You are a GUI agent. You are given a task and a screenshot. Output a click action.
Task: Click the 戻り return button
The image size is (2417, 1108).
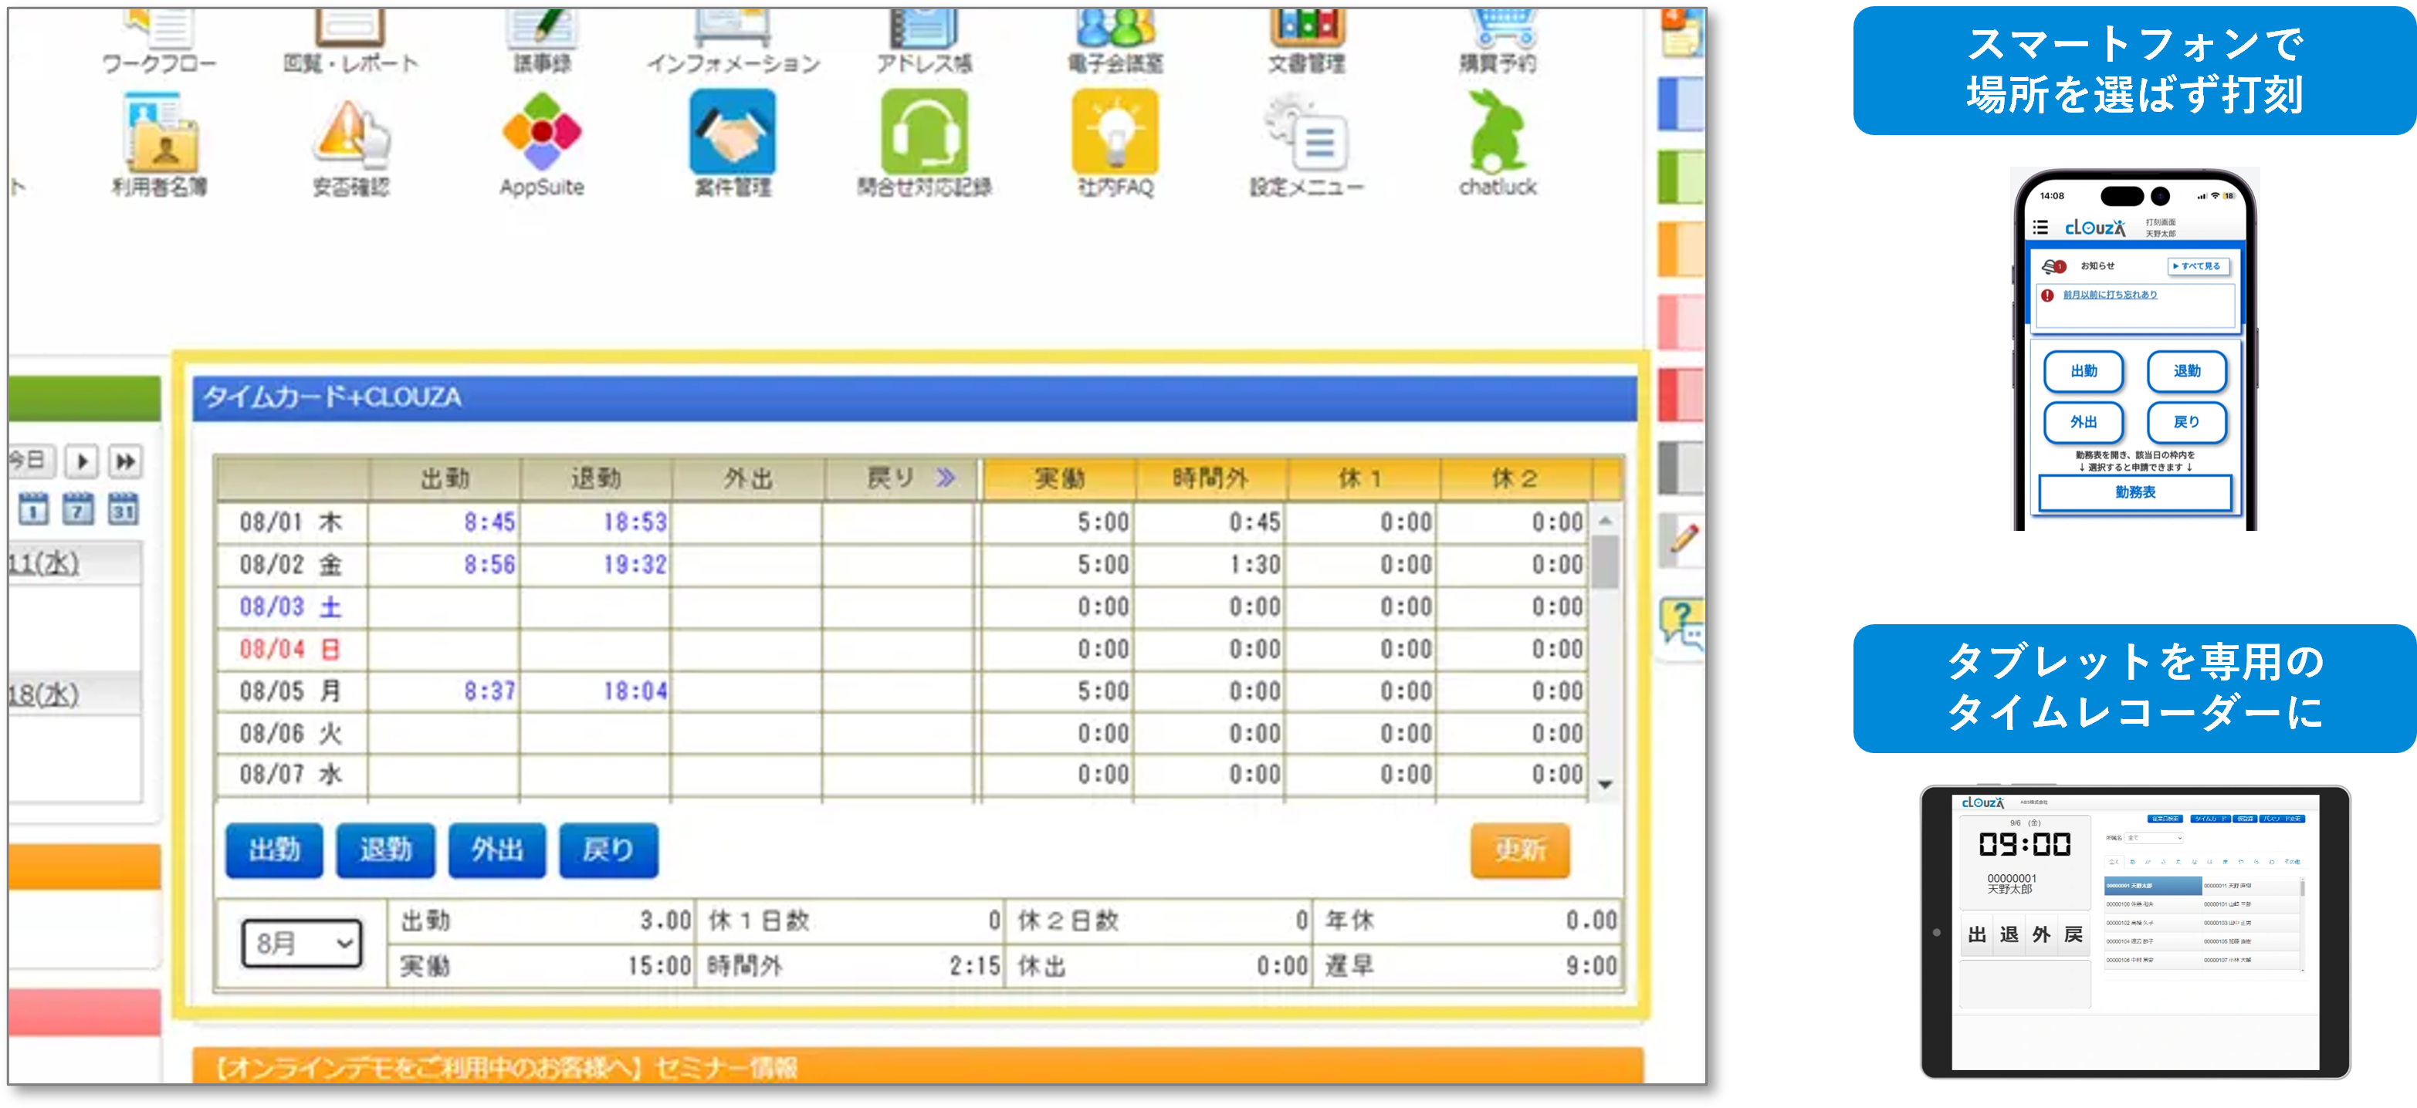click(609, 850)
